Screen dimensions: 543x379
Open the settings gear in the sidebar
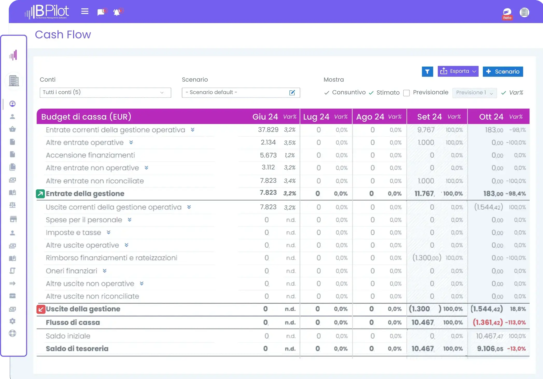coord(12,321)
